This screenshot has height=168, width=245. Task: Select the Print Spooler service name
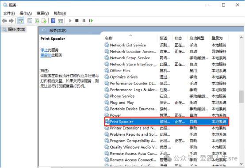point(122,122)
